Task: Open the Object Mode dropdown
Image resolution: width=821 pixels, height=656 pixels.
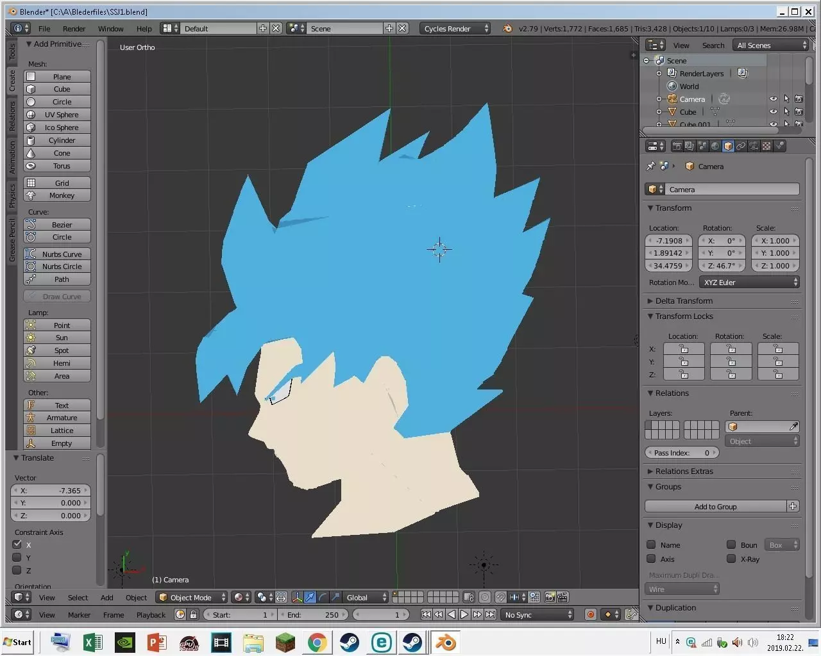Action: 192,597
